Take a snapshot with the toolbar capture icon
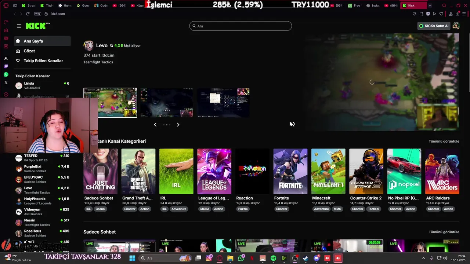Screen dimensions: 470x264 click(421, 14)
